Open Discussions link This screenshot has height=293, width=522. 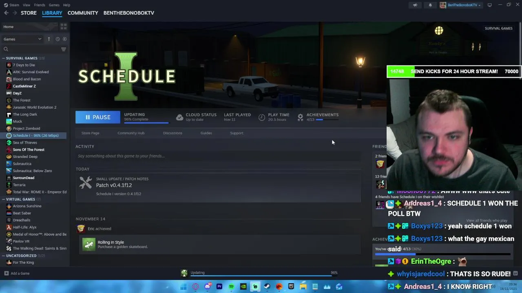click(173, 133)
